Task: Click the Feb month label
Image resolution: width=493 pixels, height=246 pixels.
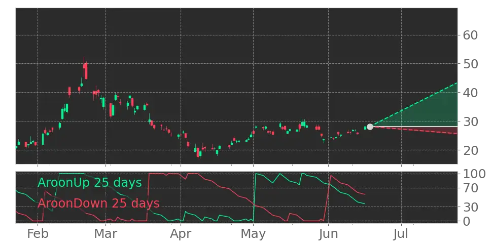Action: (x=38, y=234)
